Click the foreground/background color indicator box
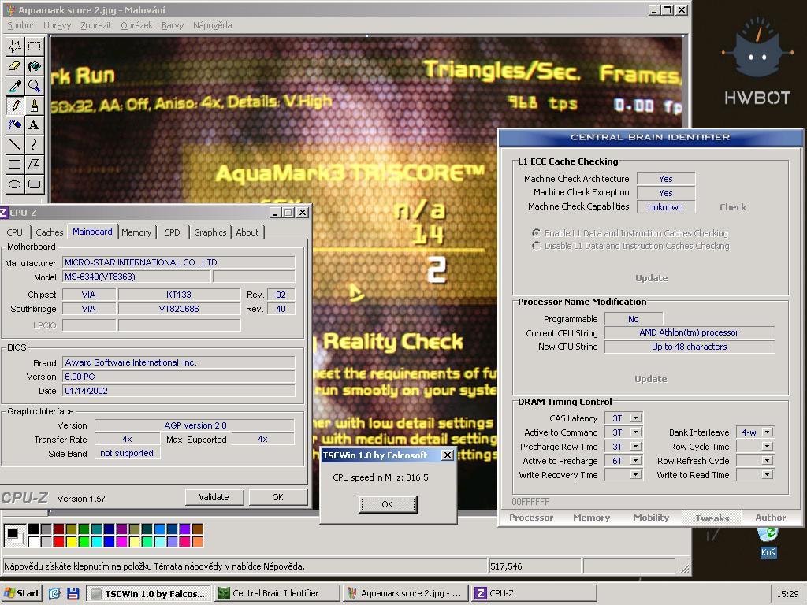This screenshot has height=605, width=807. 14,535
